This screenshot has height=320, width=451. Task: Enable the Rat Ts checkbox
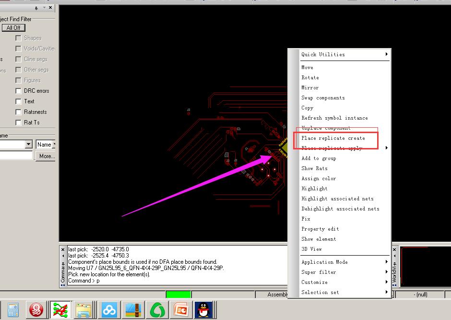(x=18, y=123)
